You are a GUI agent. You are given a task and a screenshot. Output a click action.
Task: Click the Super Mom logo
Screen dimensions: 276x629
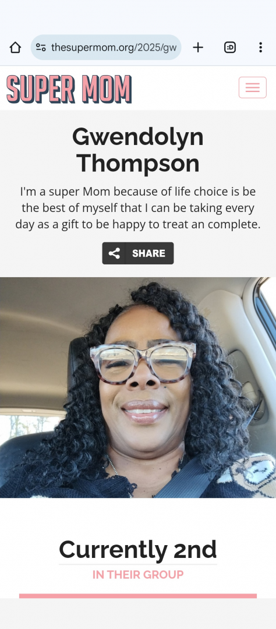[69, 89]
